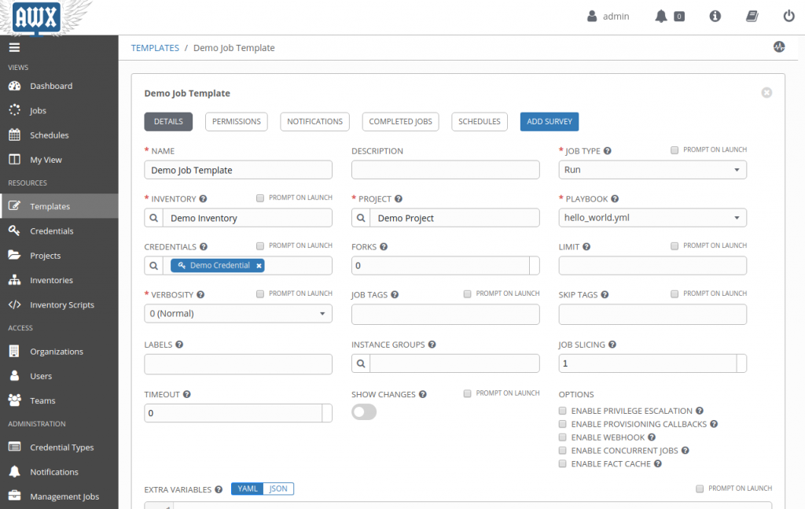805x509 pixels.
Task: Click the instance groups search icon
Action: [x=361, y=363]
